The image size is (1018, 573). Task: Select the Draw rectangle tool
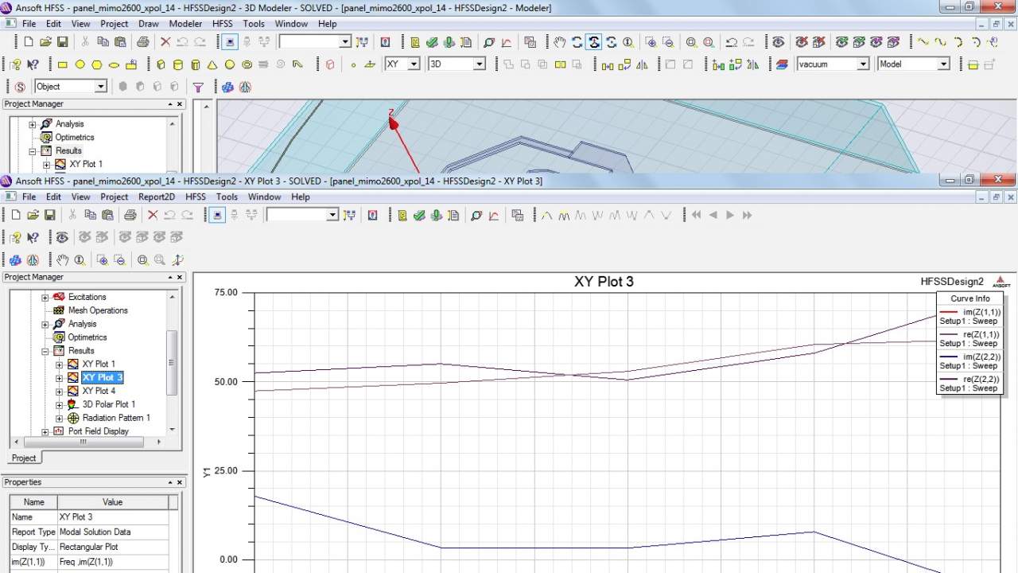click(x=63, y=64)
